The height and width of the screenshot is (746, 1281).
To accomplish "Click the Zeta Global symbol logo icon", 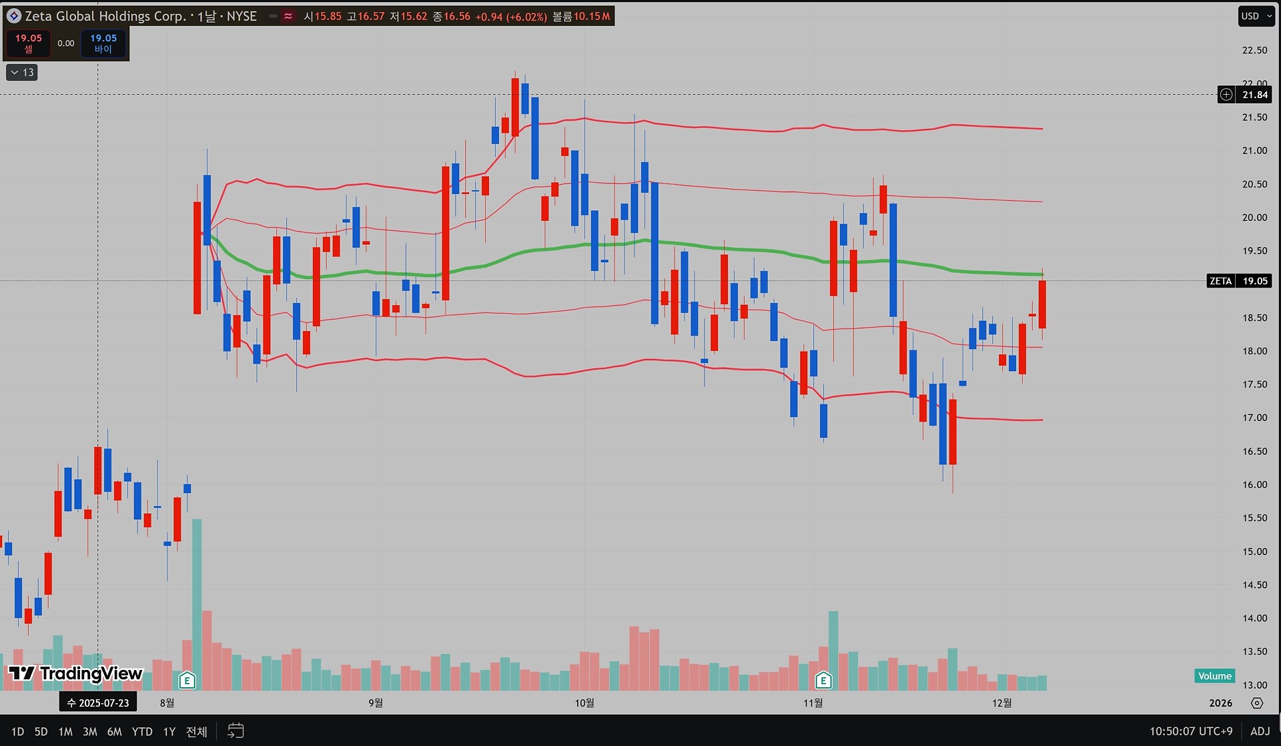I will coord(13,16).
